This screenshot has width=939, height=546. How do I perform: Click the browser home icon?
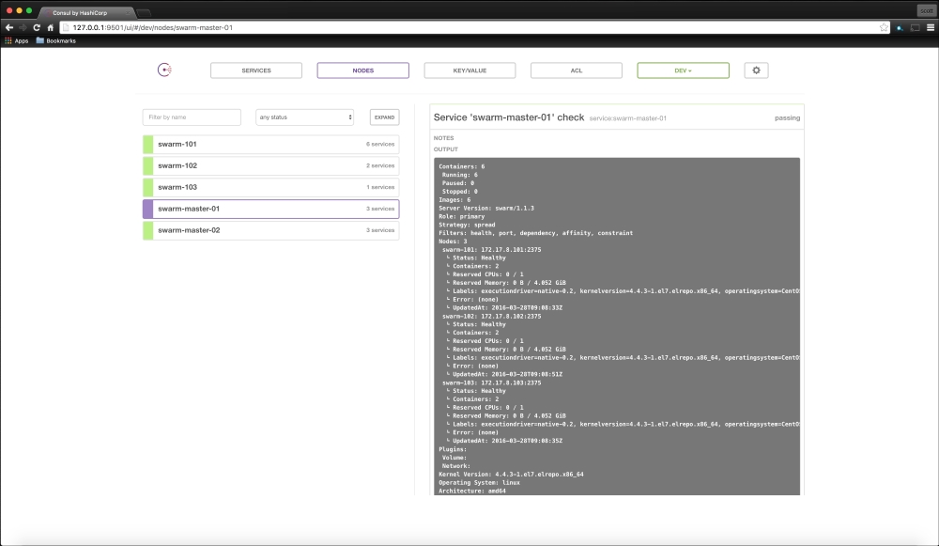[x=50, y=27]
